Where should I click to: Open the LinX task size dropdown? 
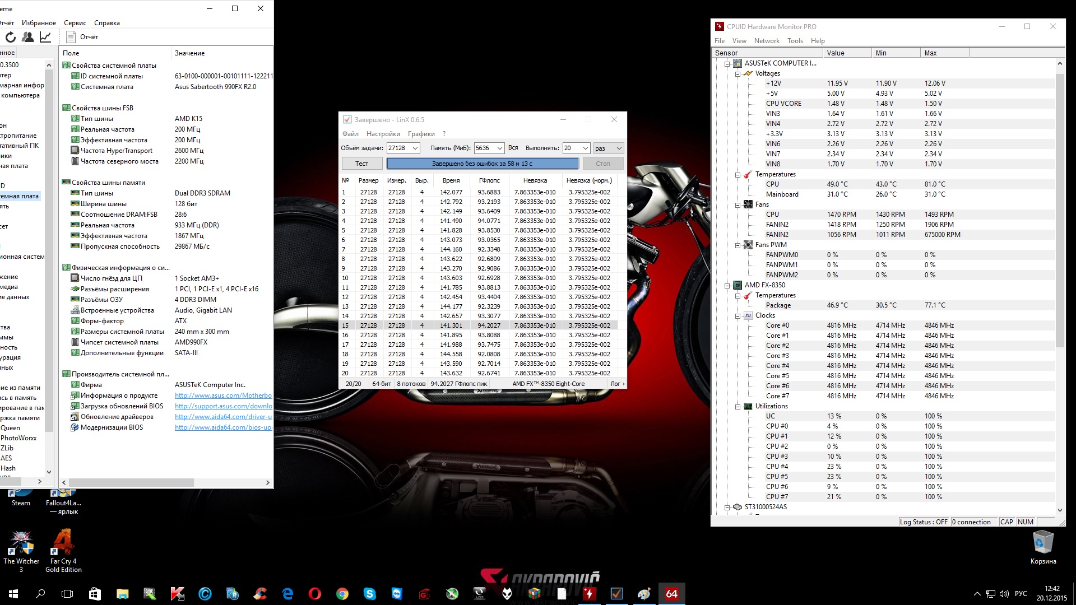tap(415, 148)
